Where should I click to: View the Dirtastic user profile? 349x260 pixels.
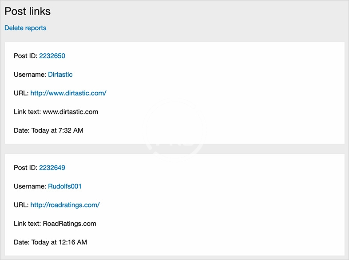tap(60, 75)
